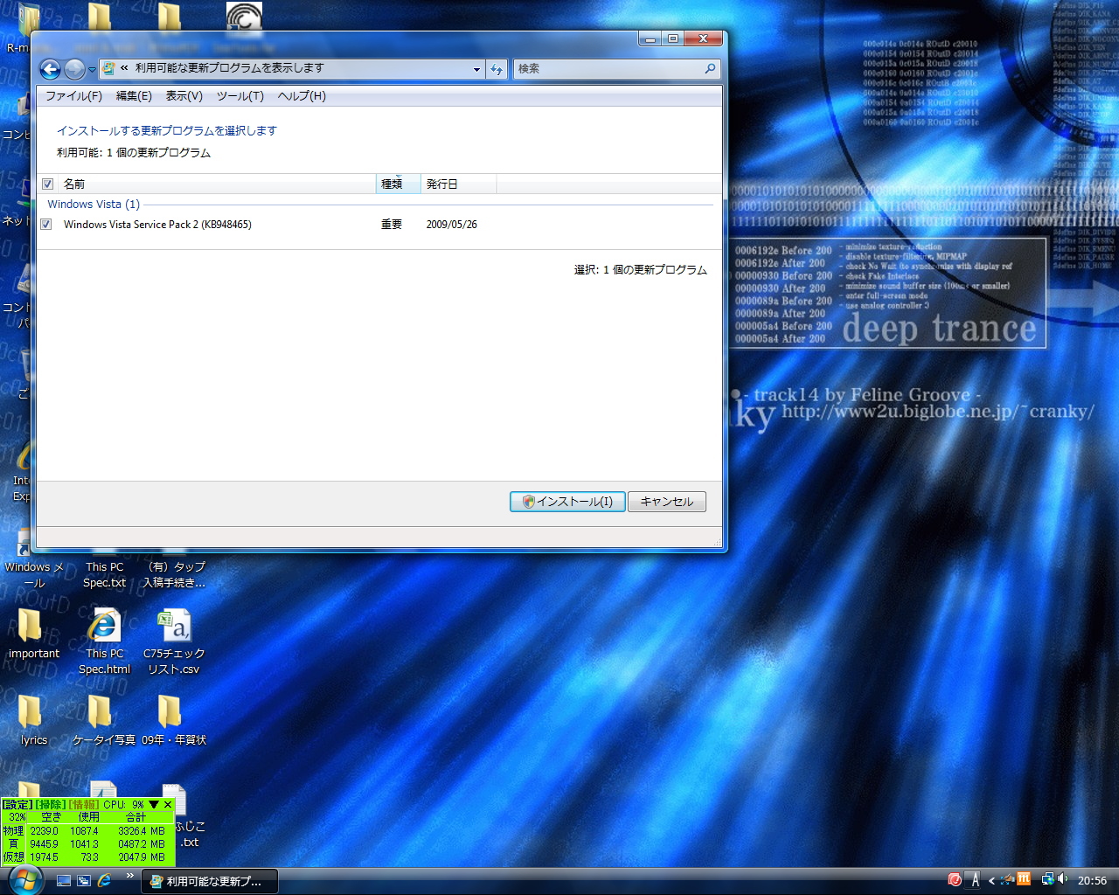Open the ファイル(F) menu
This screenshot has width=1119, height=895.
pyautogui.click(x=73, y=96)
